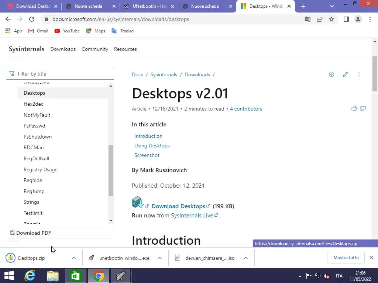Select Hex2dec in the sidebar
The width and height of the screenshot is (378, 283).
tap(34, 104)
